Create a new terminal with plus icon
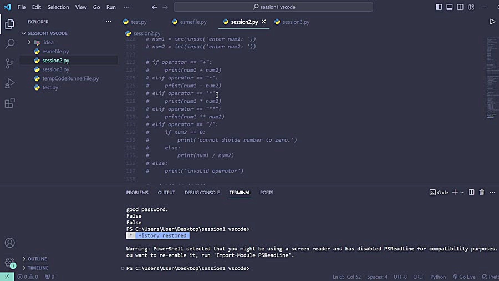Screen dimensions: 499x281 (455, 193)
